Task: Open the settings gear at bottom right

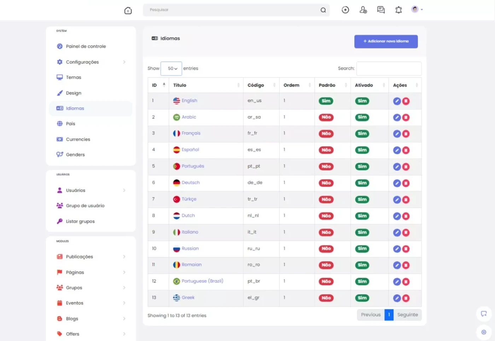Action: point(484,332)
